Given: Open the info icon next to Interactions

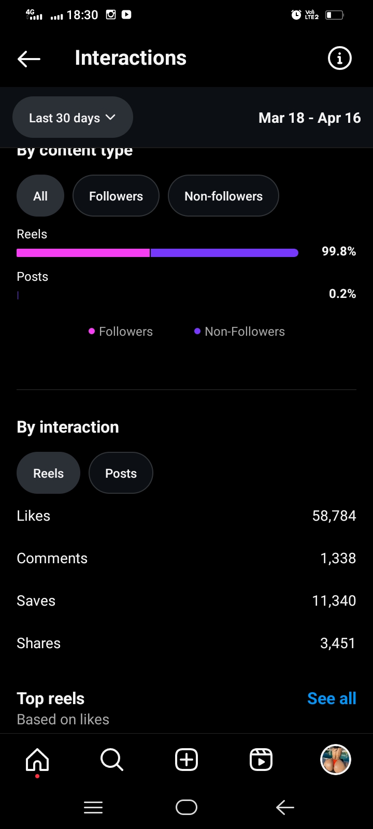Looking at the screenshot, I should 340,58.
